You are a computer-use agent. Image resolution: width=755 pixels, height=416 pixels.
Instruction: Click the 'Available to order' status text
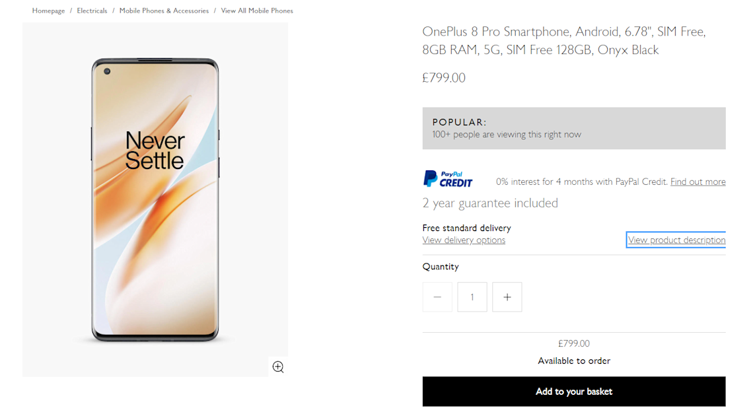[573, 361]
